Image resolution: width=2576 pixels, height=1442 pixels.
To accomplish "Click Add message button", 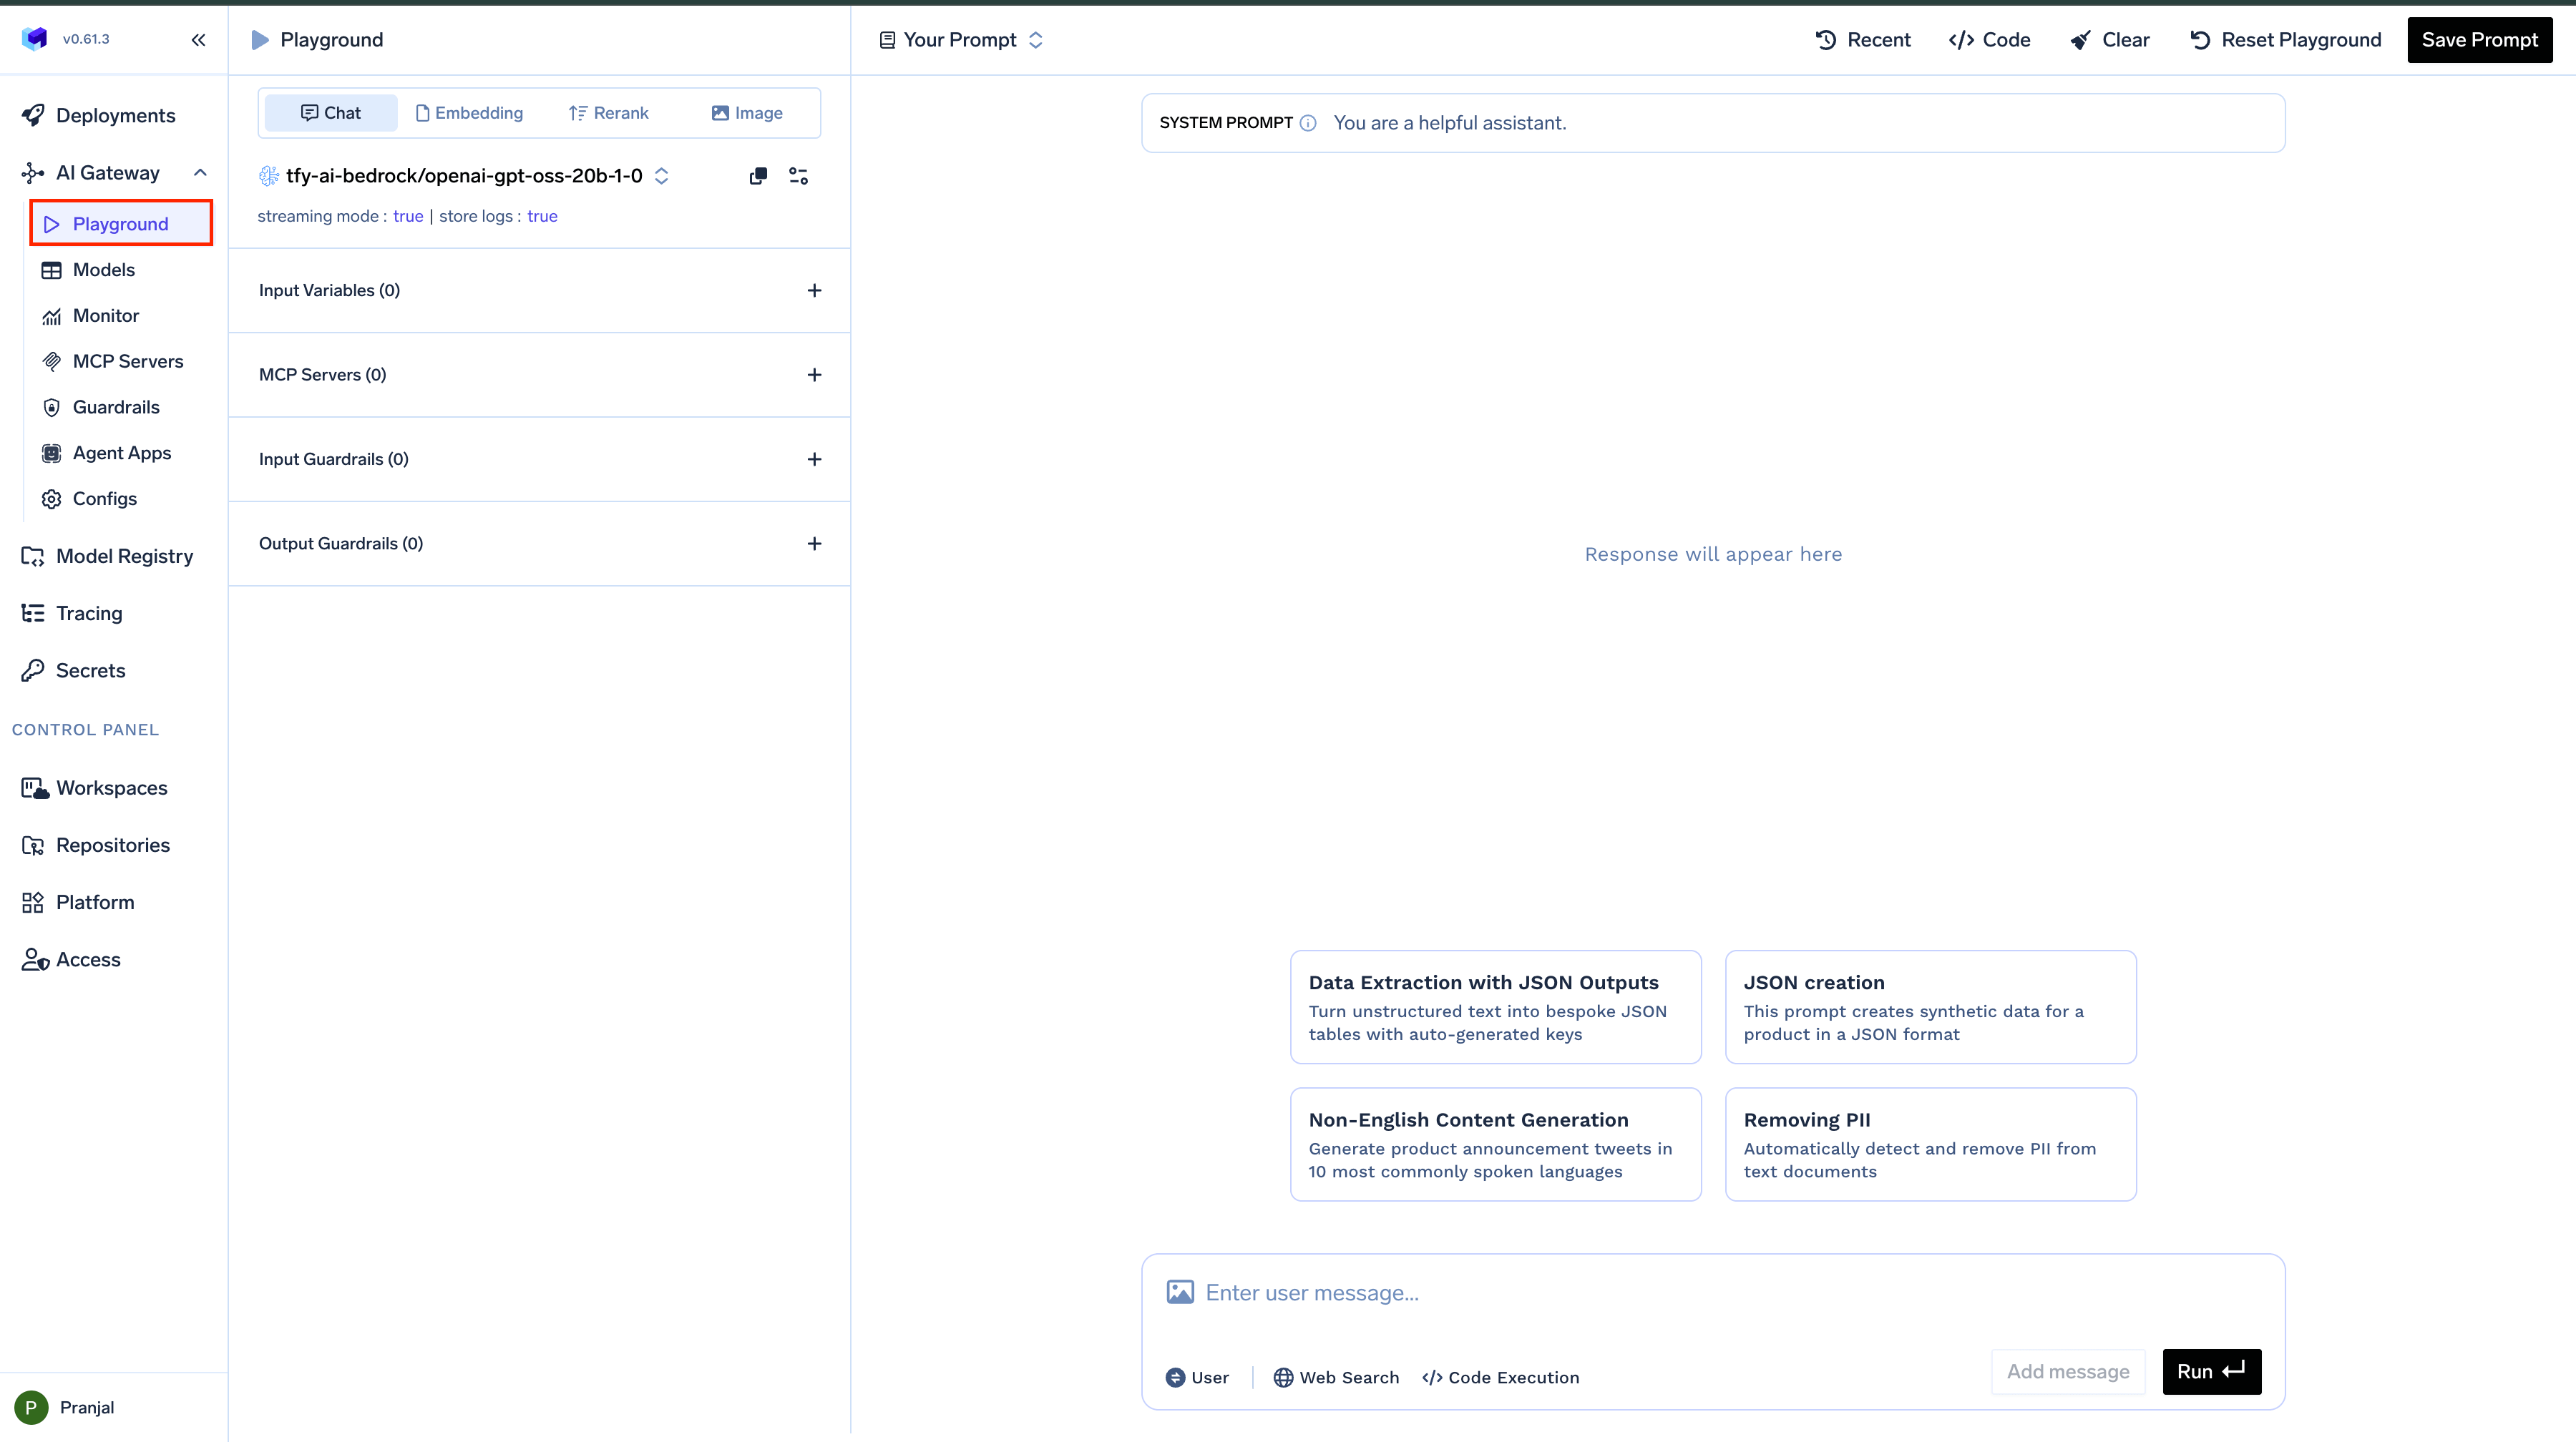I will (2068, 1372).
